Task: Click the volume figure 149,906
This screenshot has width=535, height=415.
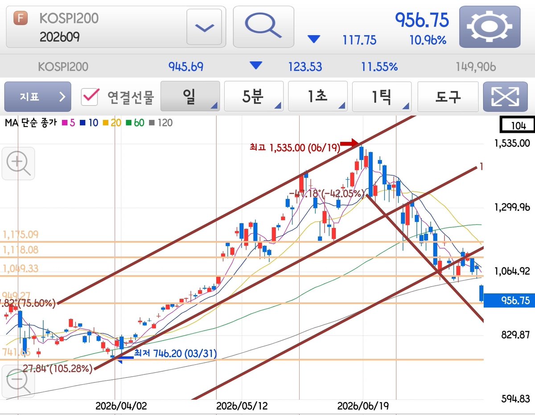Action: tap(476, 67)
